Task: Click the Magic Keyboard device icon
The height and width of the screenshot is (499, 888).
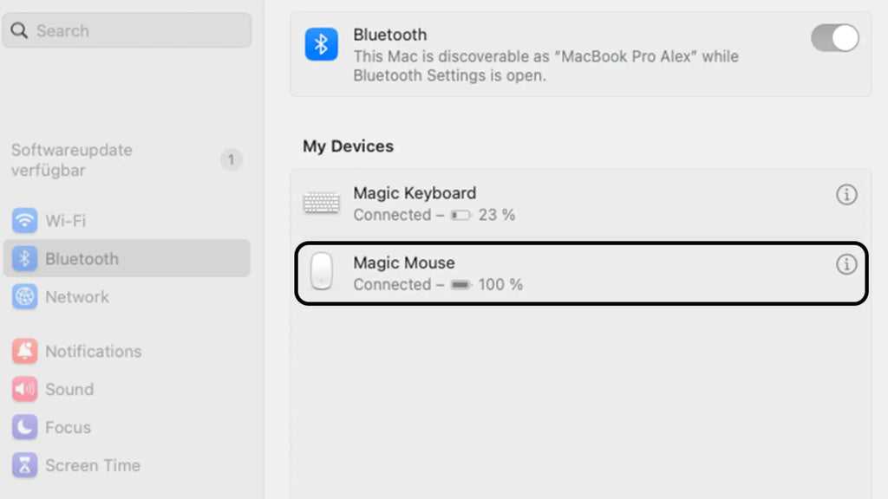Action: [322, 204]
